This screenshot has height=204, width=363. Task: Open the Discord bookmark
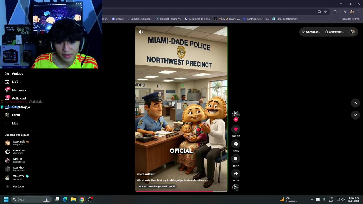point(118,19)
